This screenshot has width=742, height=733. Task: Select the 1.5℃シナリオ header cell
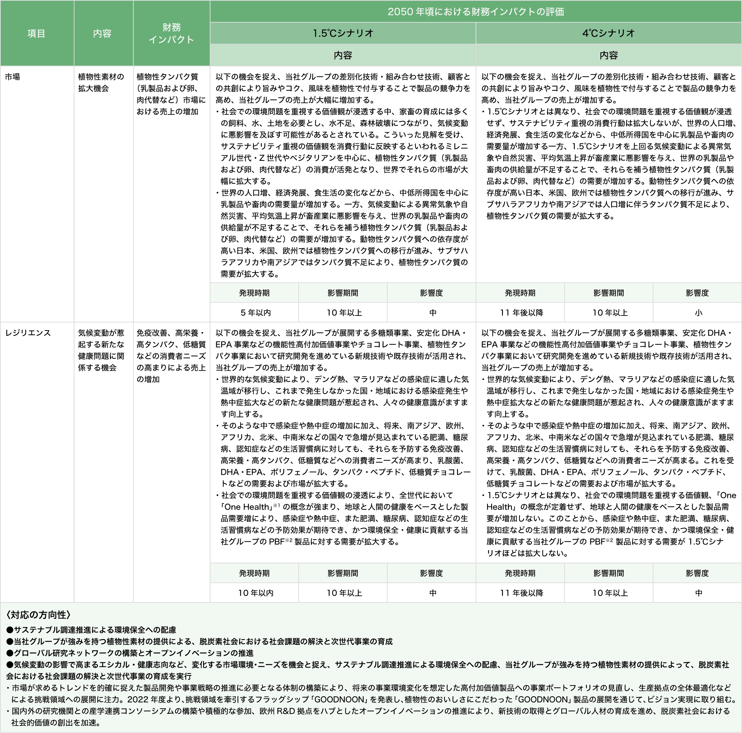tap(343, 33)
